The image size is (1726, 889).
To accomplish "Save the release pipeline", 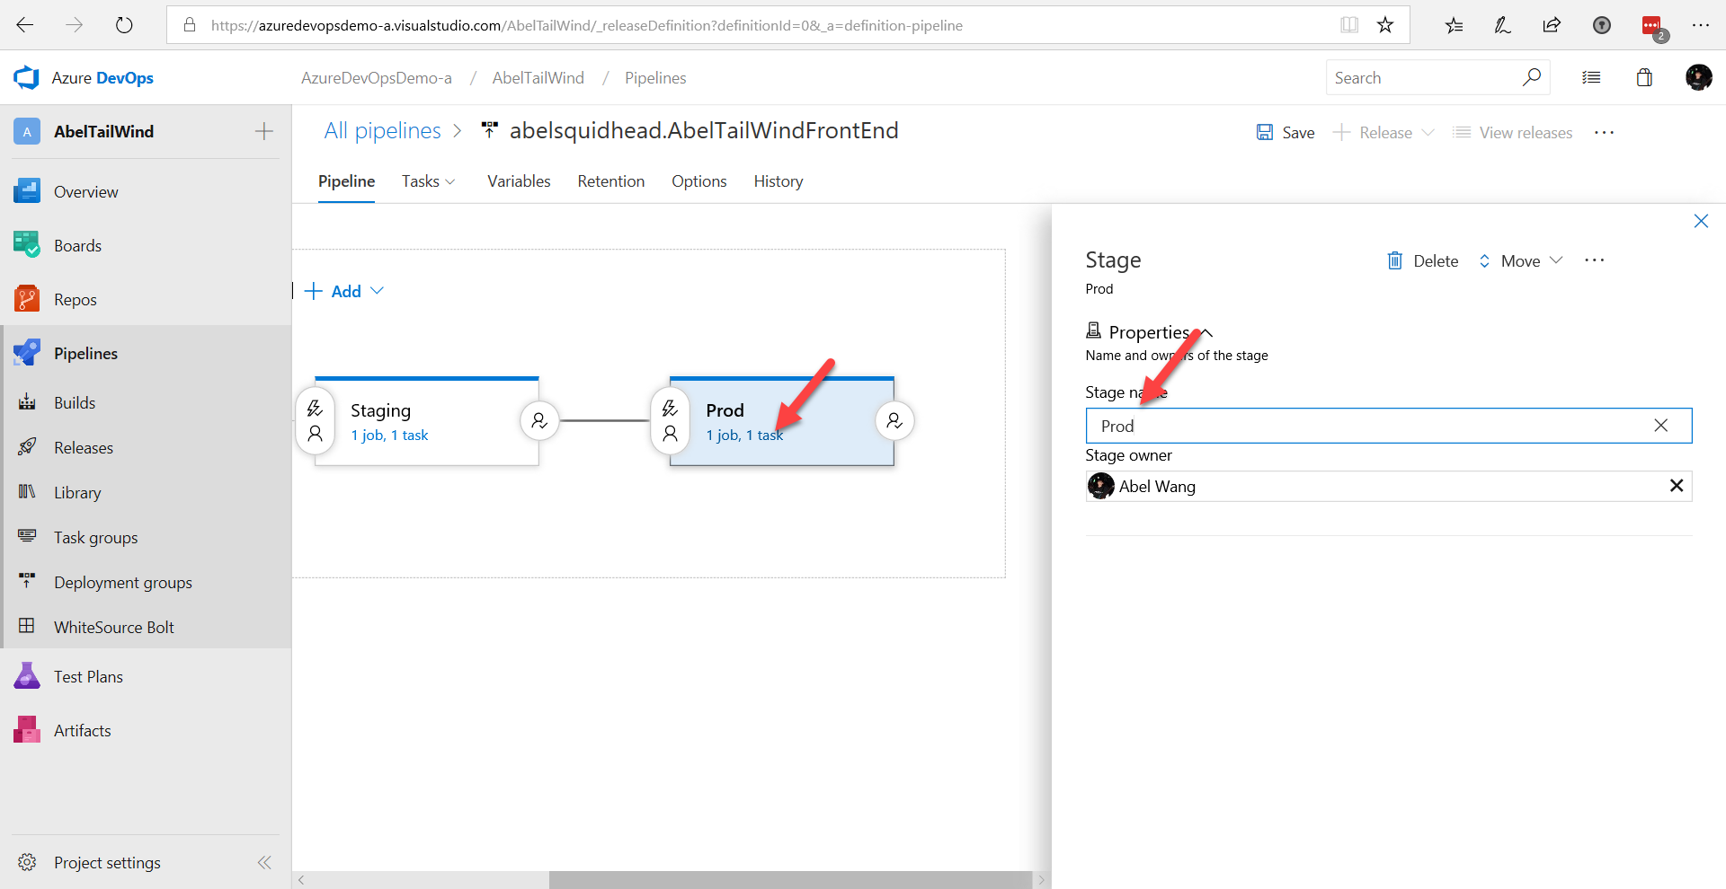I will (x=1286, y=133).
